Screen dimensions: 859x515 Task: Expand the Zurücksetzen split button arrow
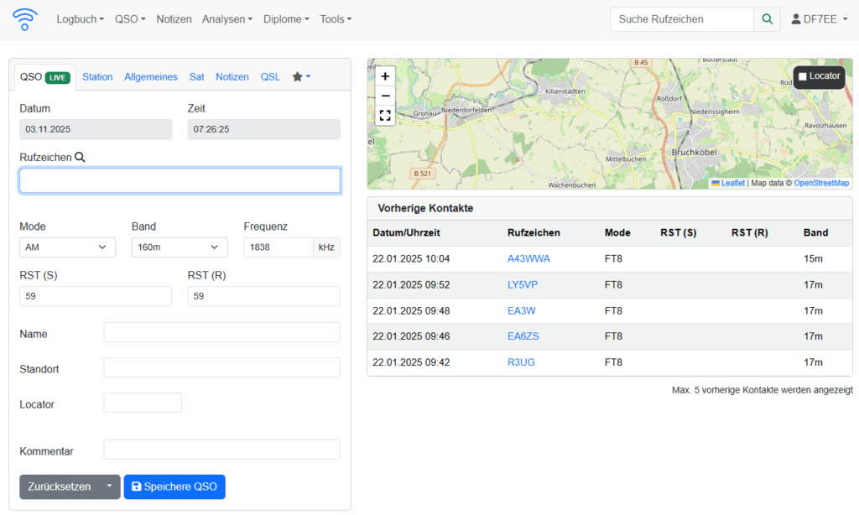(x=109, y=486)
